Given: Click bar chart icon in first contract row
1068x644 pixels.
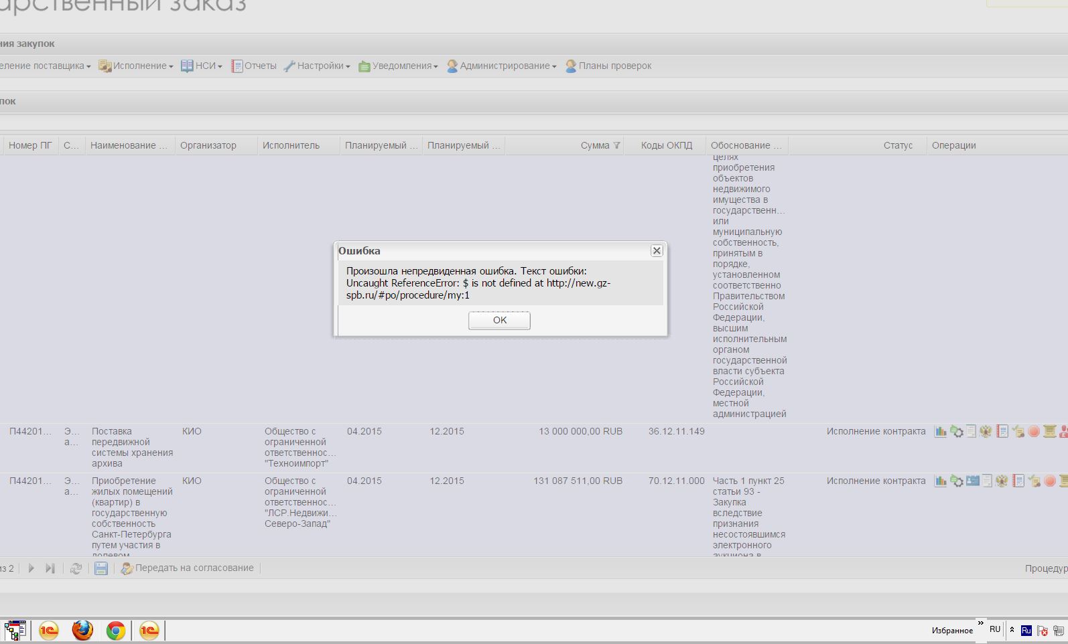Looking at the screenshot, I should (941, 432).
